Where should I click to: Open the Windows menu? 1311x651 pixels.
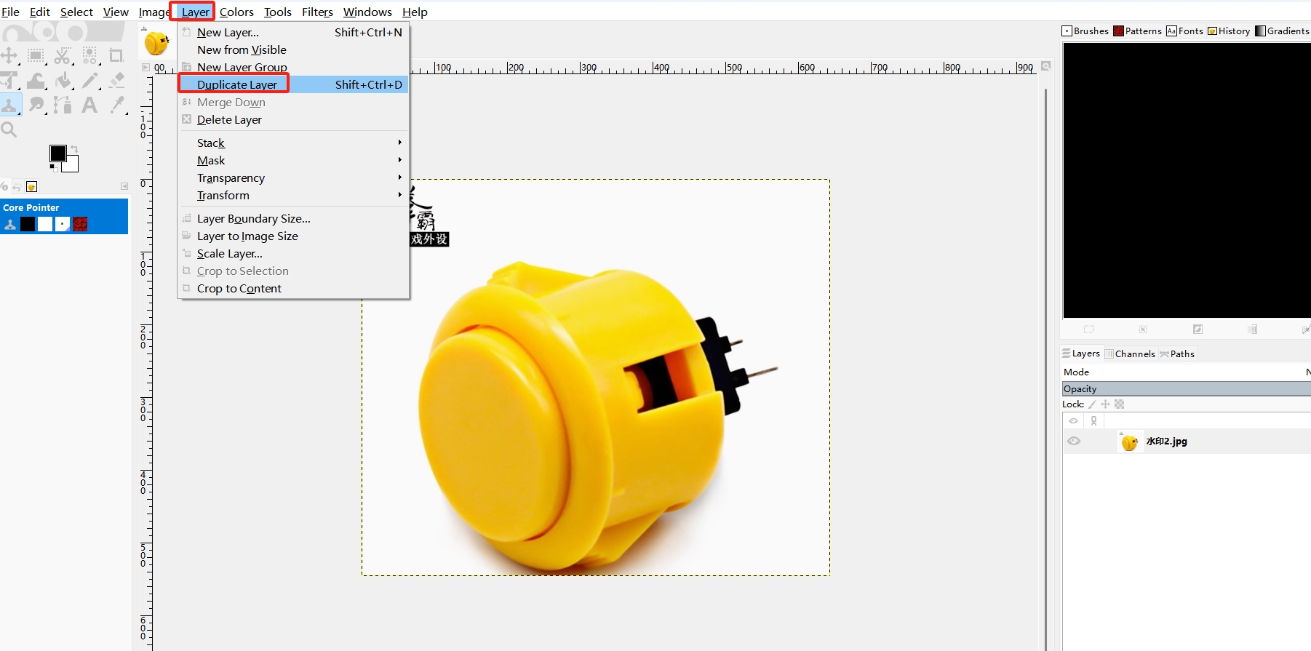pos(367,12)
